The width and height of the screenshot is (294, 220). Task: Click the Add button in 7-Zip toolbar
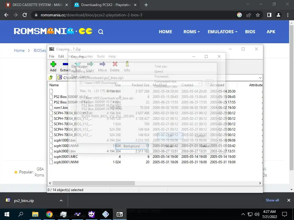(x=53, y=66)
